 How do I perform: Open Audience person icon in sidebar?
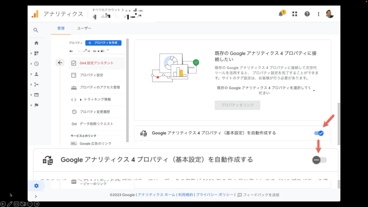click(36, 74)
